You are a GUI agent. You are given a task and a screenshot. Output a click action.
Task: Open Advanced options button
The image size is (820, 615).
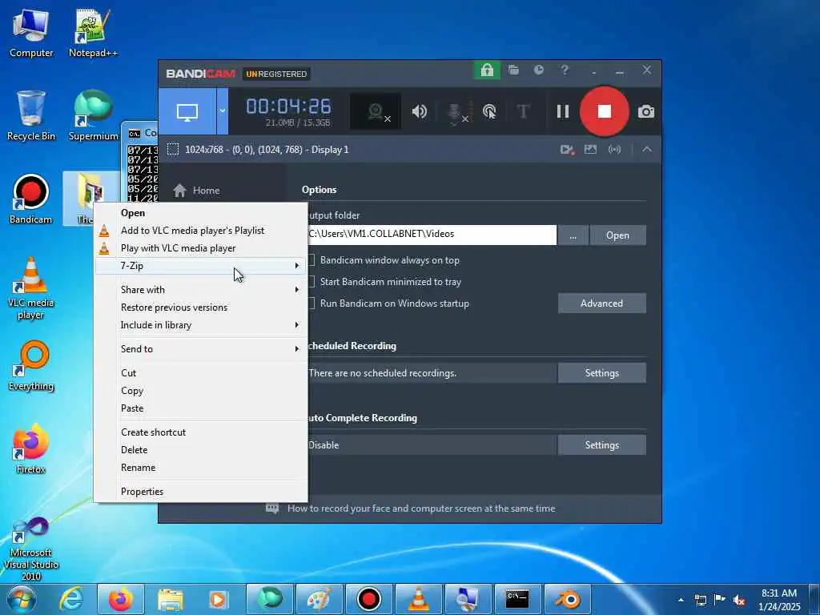(602, 303)
